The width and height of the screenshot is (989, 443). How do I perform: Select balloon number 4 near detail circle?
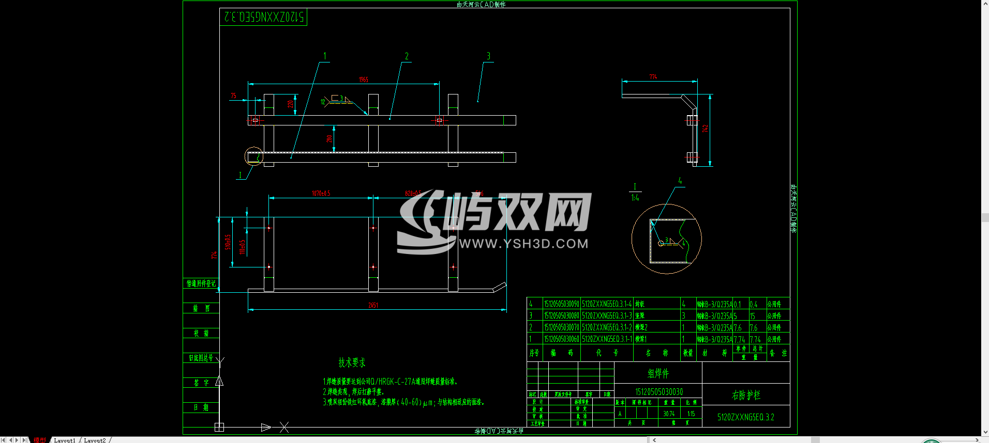[680, 181]
